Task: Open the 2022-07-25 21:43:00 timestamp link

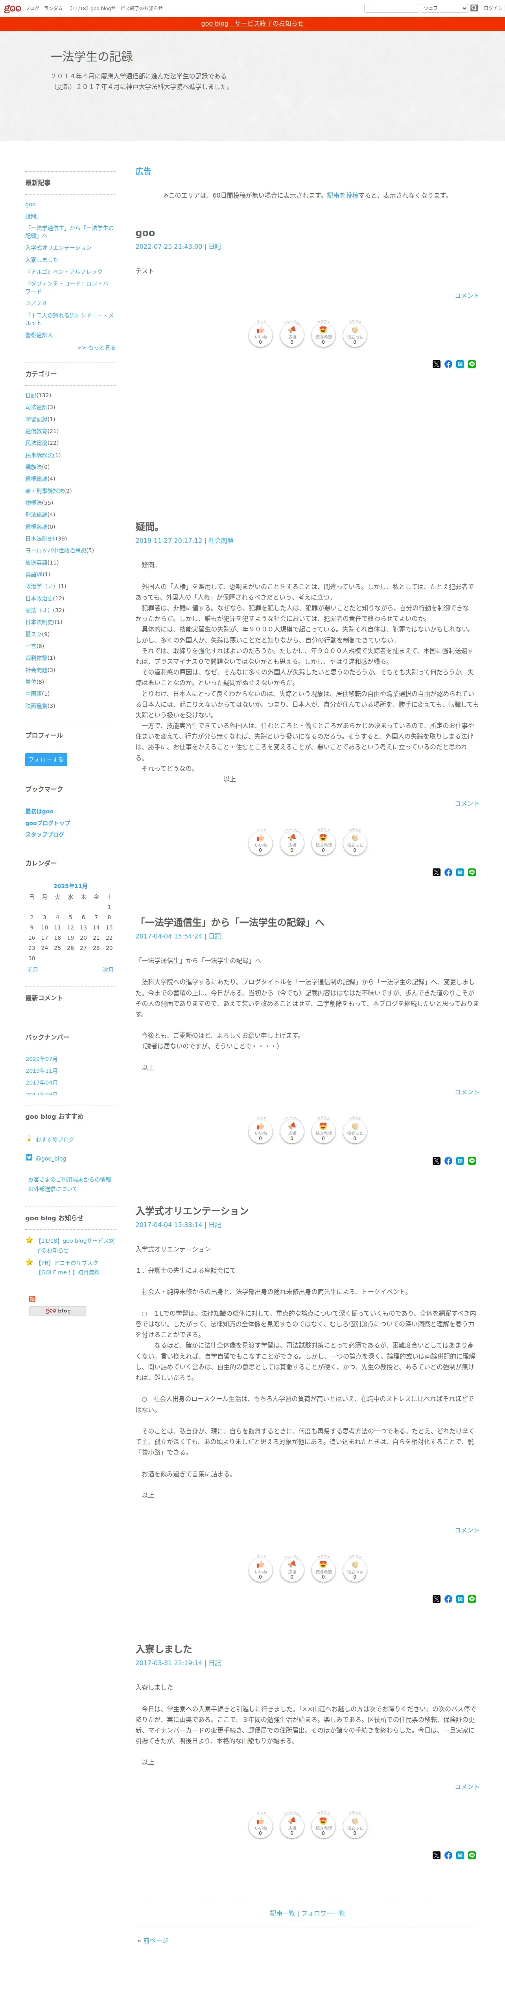Action: [x=168, y=247]
